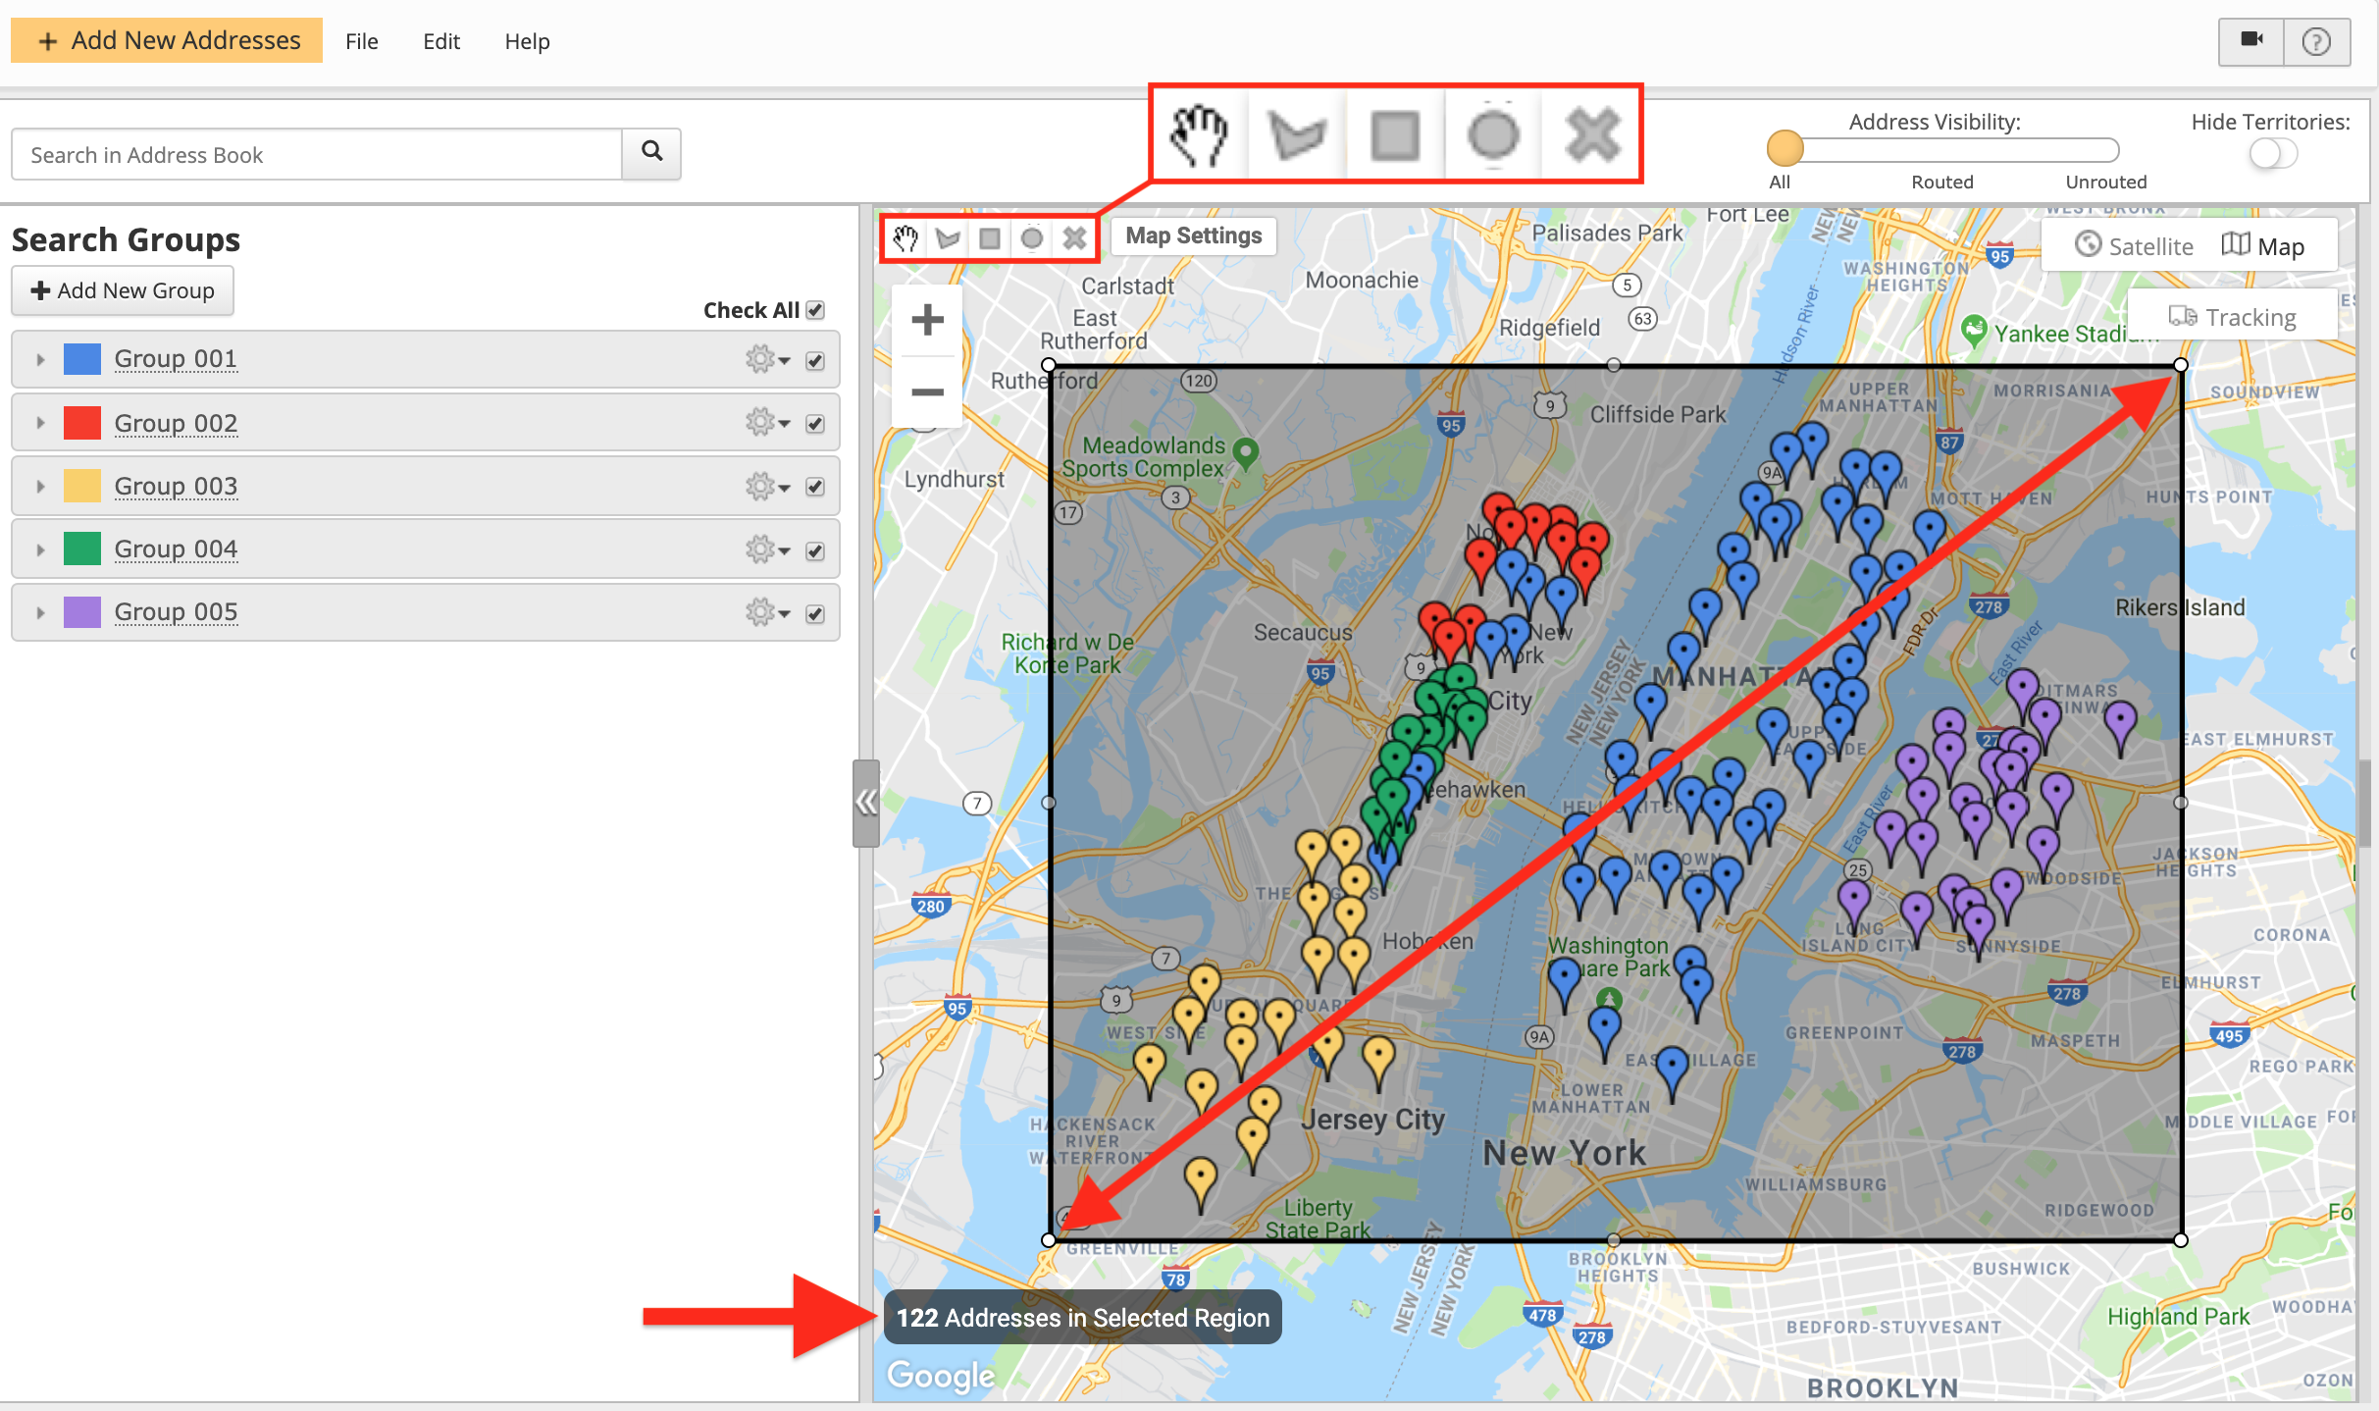This screenshot has width=2379, height=1411.
Task: Uncheck the Group 002 checkbox
Action: (815, 424)
